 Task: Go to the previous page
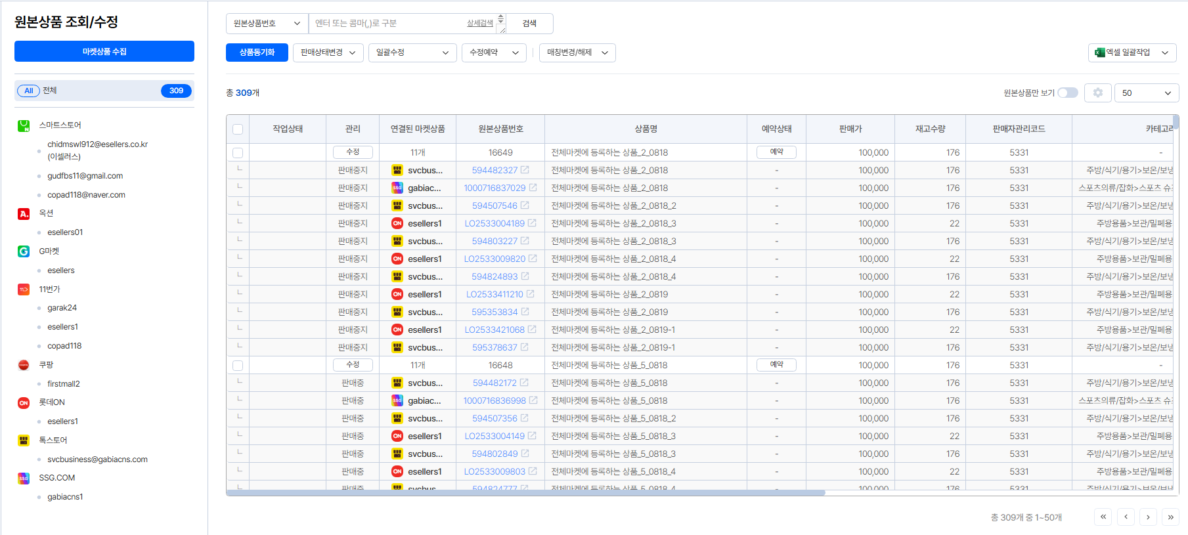tap(1126, 517)
